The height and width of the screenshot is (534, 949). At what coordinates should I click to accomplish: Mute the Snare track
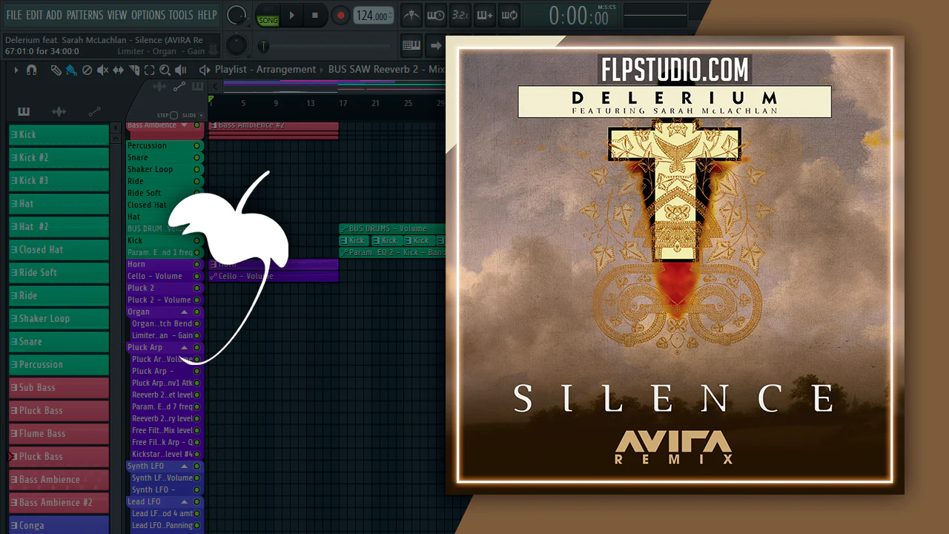tap(197, 158)
